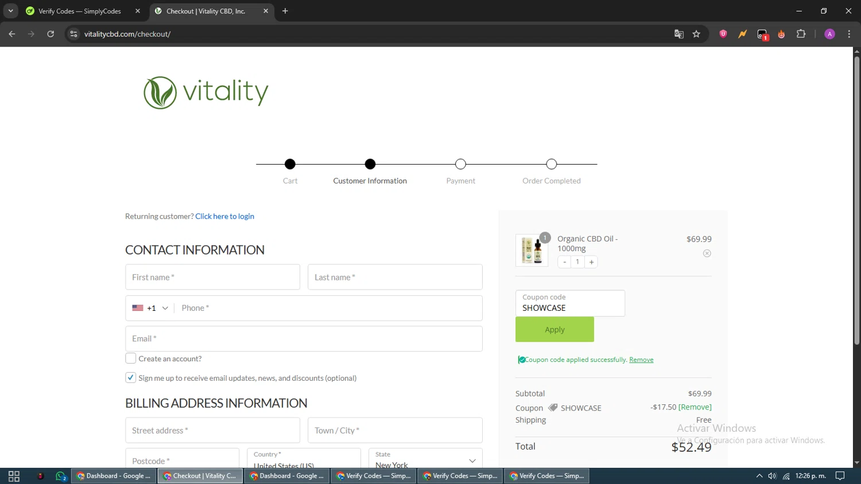The width and height of the screenshot is (861, 484).
Task: Click the Vitality logo
Action: point(206,92)
